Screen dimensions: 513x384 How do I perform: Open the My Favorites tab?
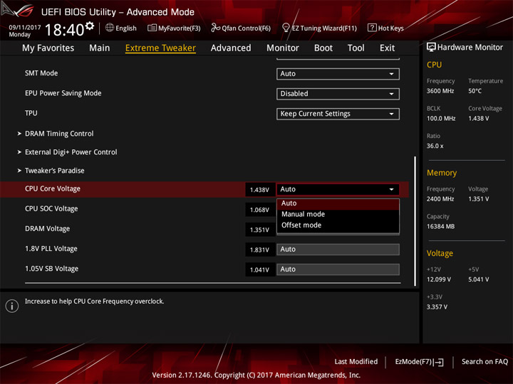tap(48, 48)
